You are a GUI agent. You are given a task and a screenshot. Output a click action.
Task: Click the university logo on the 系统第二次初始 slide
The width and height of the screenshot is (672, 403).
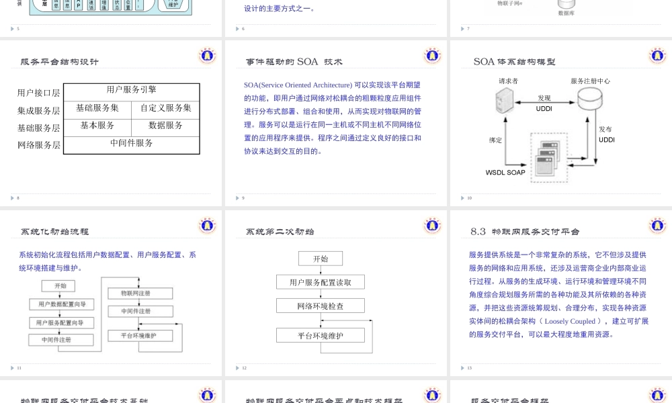point(432,226)
